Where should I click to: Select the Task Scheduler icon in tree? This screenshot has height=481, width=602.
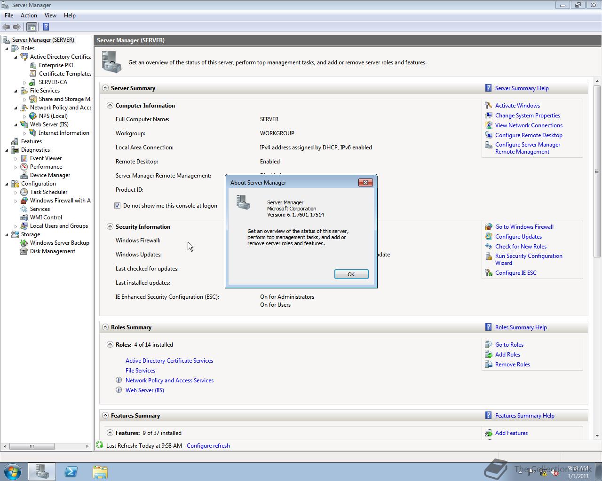tap(24, 192)
